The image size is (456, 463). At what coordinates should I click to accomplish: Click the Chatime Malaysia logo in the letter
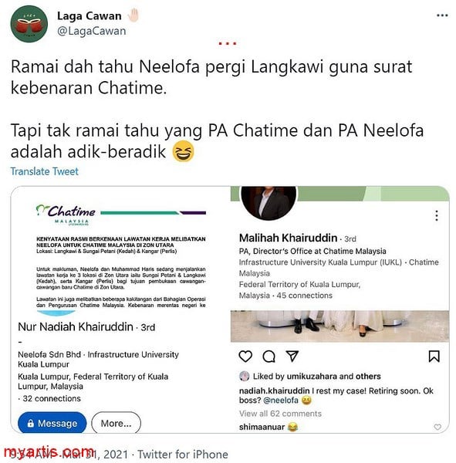click(x=66, y=215)
